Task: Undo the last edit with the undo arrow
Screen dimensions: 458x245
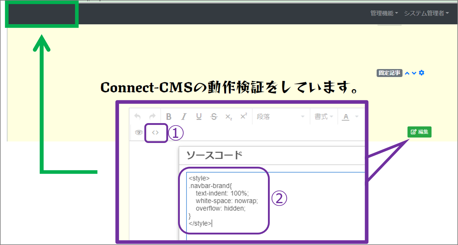Action: 137,116
